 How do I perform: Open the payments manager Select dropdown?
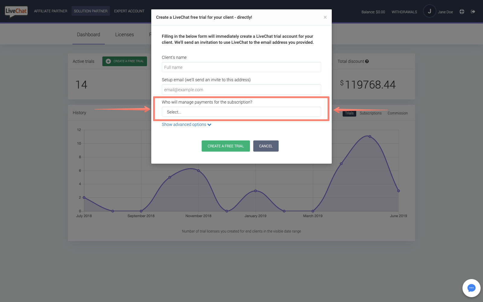coord(241,112)
